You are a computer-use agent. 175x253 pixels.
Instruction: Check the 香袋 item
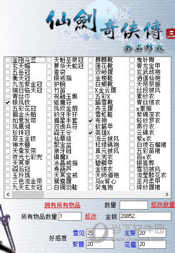tap(49, 72)
